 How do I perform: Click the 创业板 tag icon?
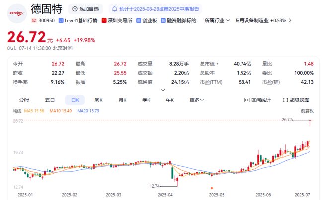coord(139,20)
